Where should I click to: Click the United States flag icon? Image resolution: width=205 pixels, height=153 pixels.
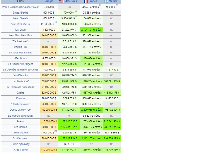coord(61,1)
